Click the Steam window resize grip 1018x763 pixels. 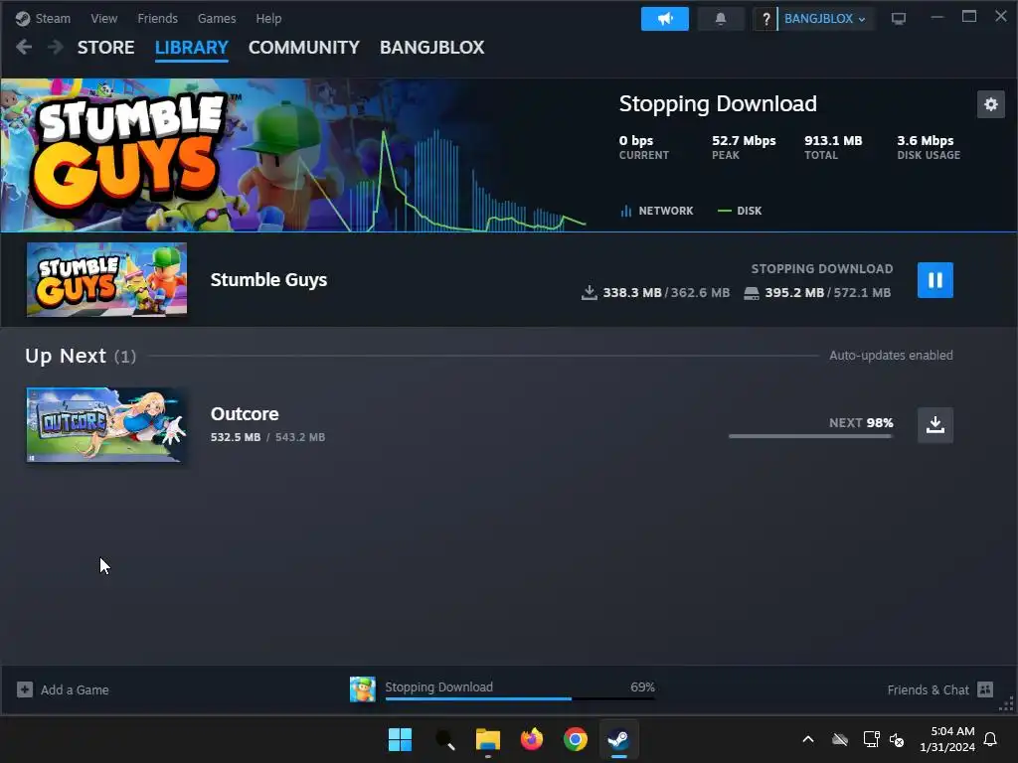tap(1007, 705)
